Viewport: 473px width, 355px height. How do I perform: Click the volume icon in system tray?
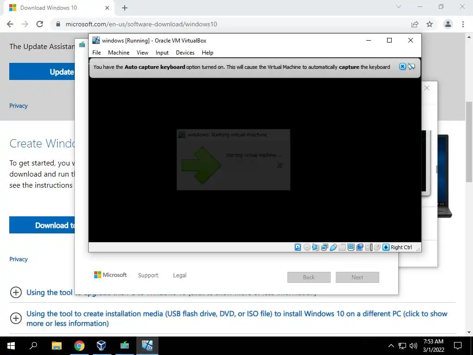click(413, 346)
